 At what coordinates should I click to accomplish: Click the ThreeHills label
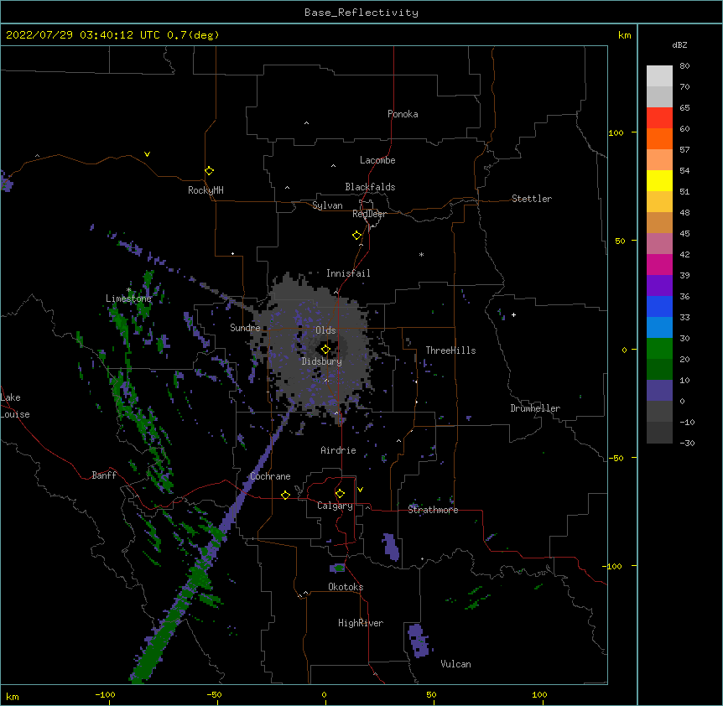[x=450, y=350]
